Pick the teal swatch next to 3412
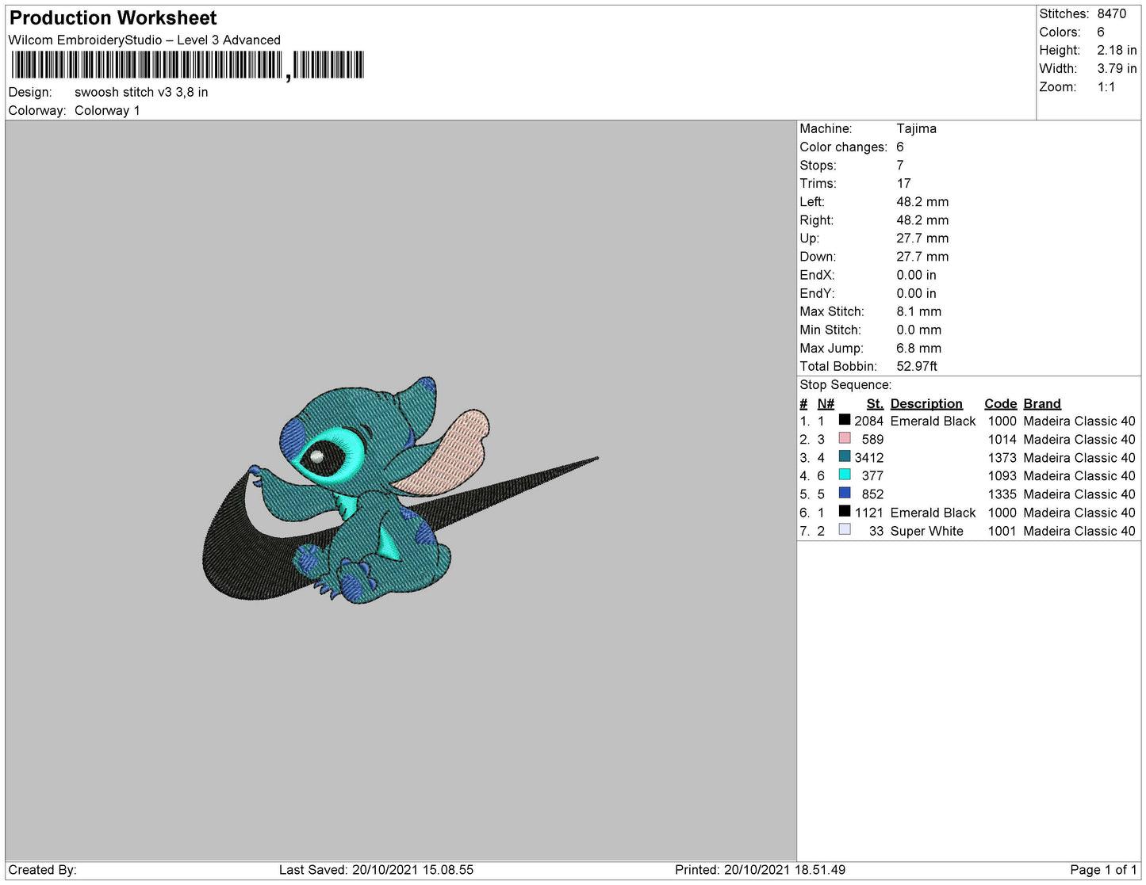The width and height of the screenshot is (1146, 885). 845,456
